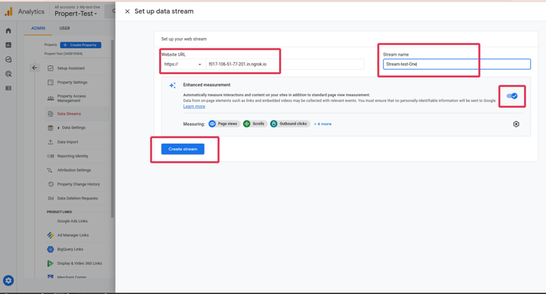Expand the + 4 more measurements link
Image resolution: width=546 pixels, height=294 pixels.
click(x=323, y=124)
